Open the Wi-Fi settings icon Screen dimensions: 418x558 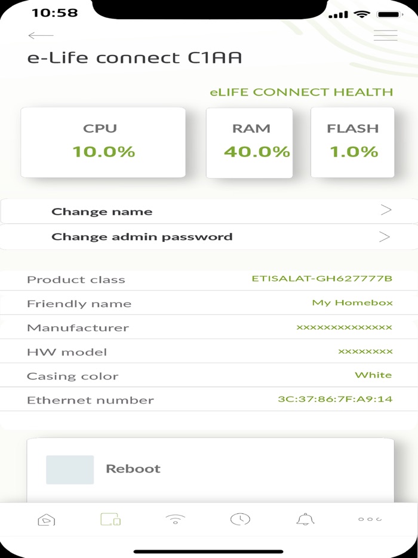coord(174,519)
